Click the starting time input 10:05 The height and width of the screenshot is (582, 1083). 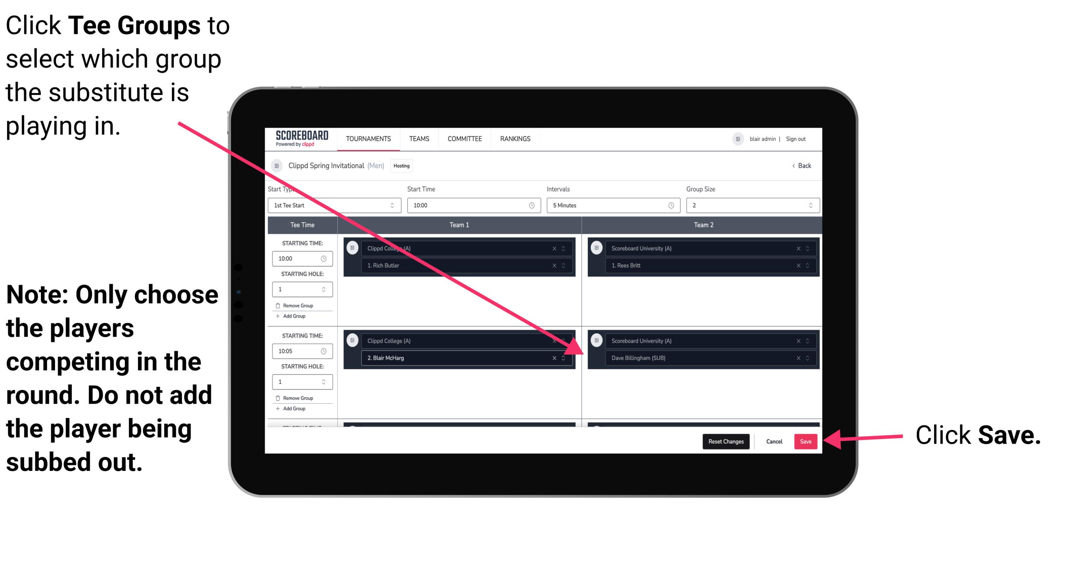[298, 351]
